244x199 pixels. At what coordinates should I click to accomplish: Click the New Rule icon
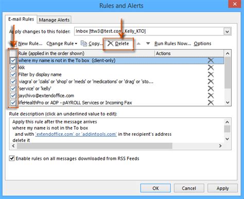(14, 44)
